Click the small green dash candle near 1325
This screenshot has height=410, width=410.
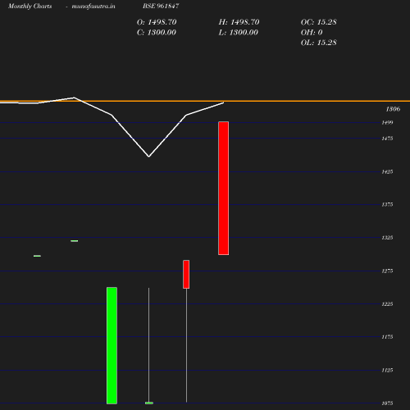(x=75, y=241)
